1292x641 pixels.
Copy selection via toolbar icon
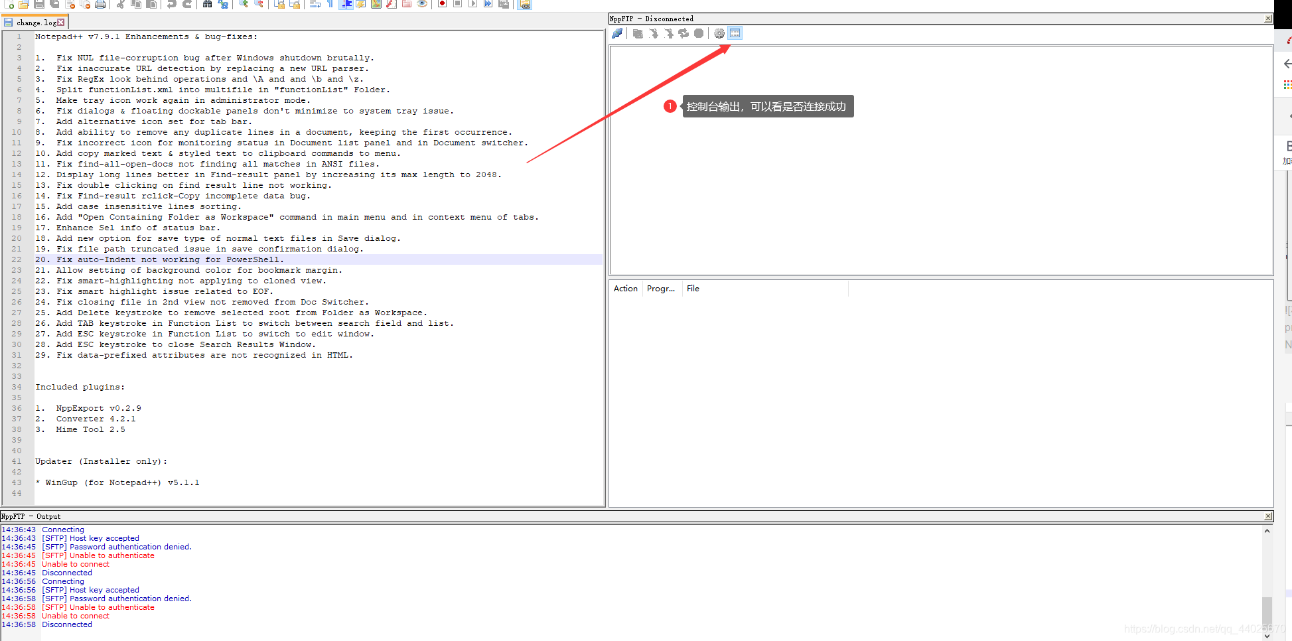click(136, 4)
